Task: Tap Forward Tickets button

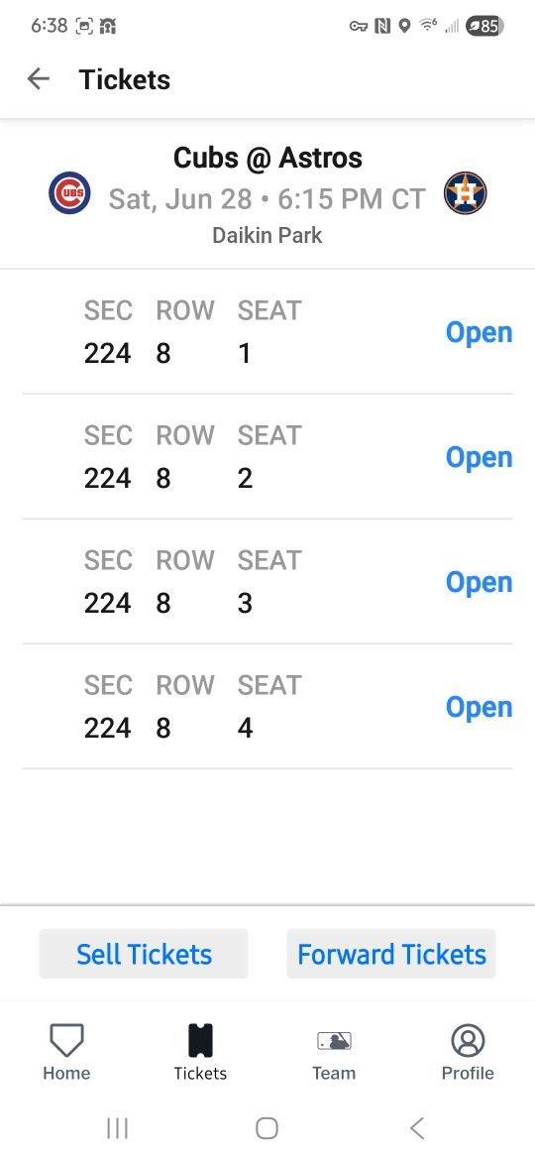Action: 391,955
